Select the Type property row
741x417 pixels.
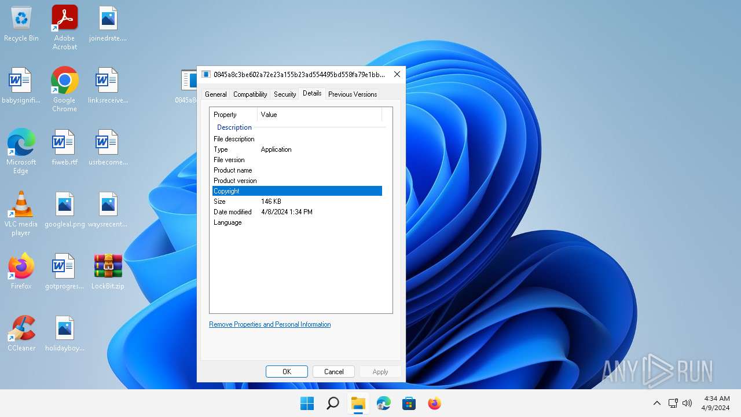point(297,149)
